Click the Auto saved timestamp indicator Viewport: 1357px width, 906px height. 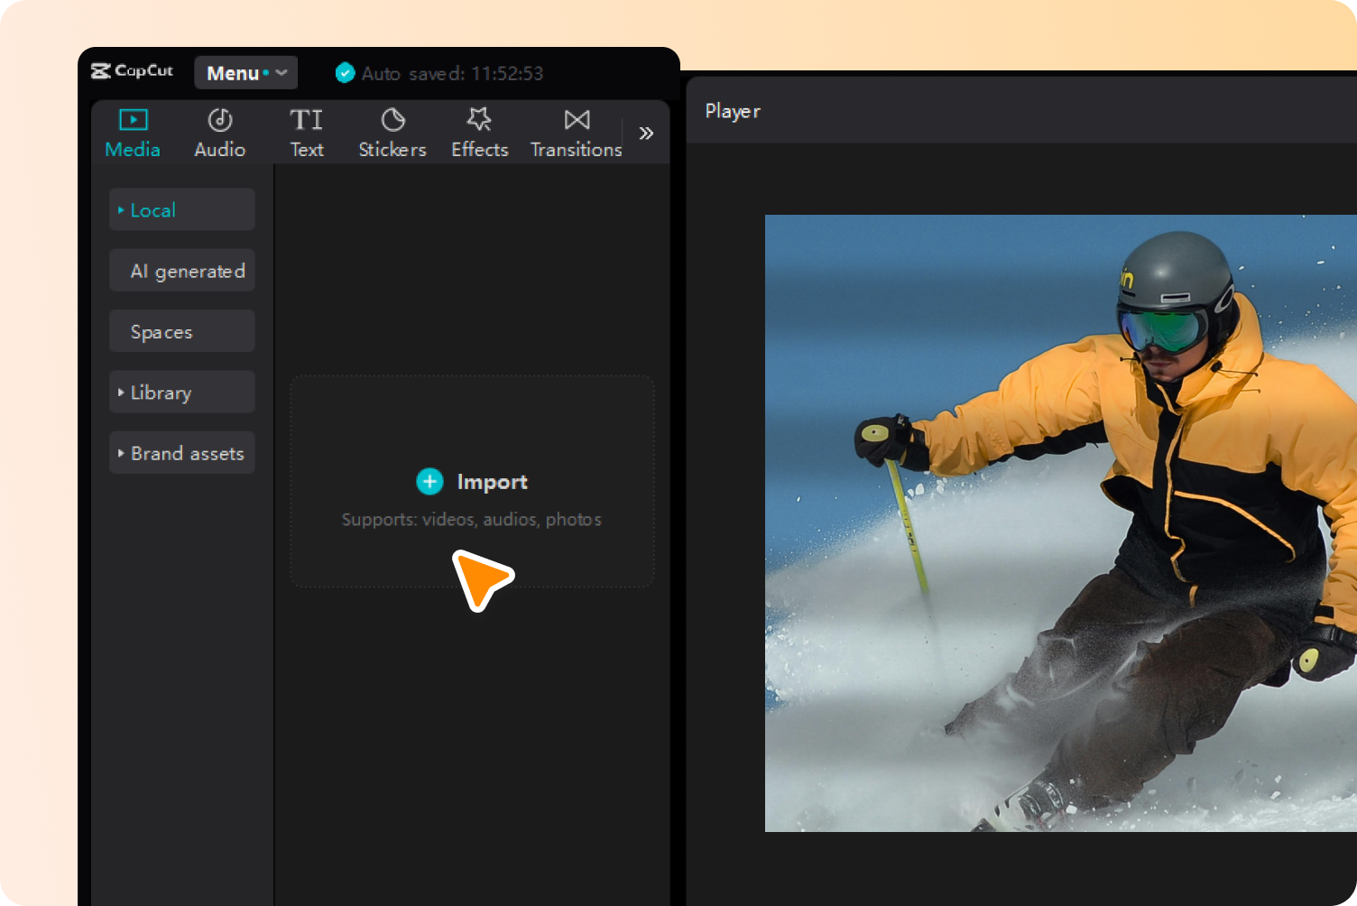tap(452, 73)
